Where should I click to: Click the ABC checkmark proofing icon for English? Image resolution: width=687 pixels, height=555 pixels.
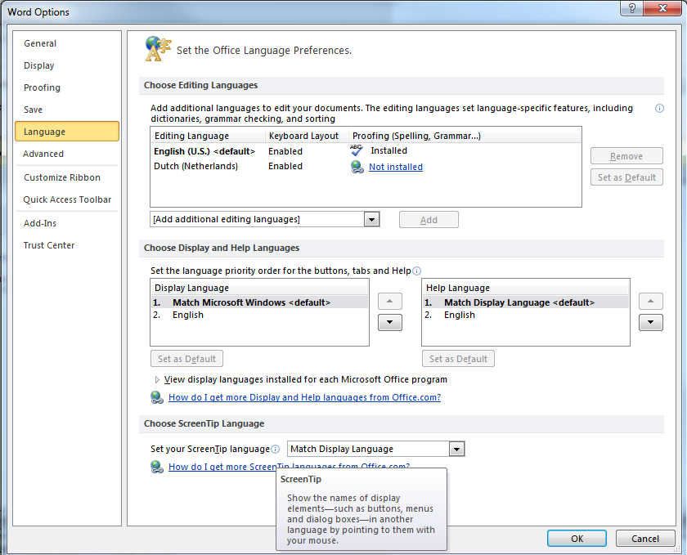(357, 150)
